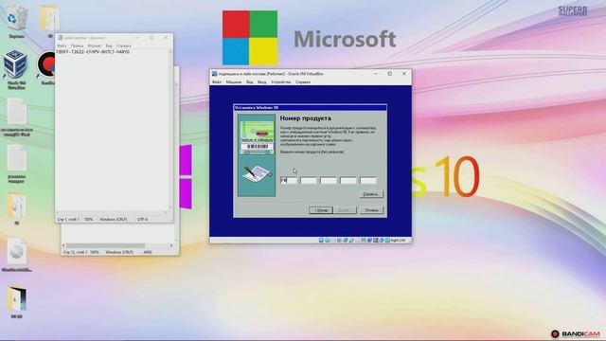606x341 pixels.
Task: Click rear Notepad horizontal scrollbar thumb
Action: [105, 245]
